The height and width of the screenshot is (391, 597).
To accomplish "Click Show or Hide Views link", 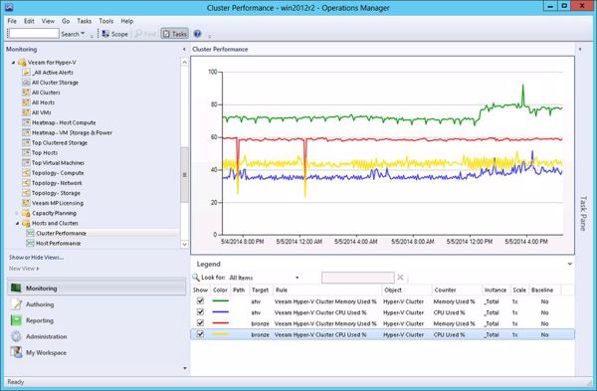I will point(36,258).
